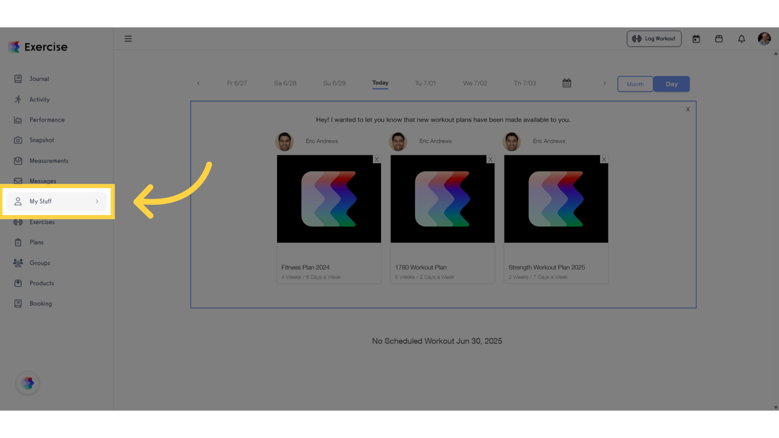Open Messages envelope icon

pyautogui.click(x=18, y=181)
